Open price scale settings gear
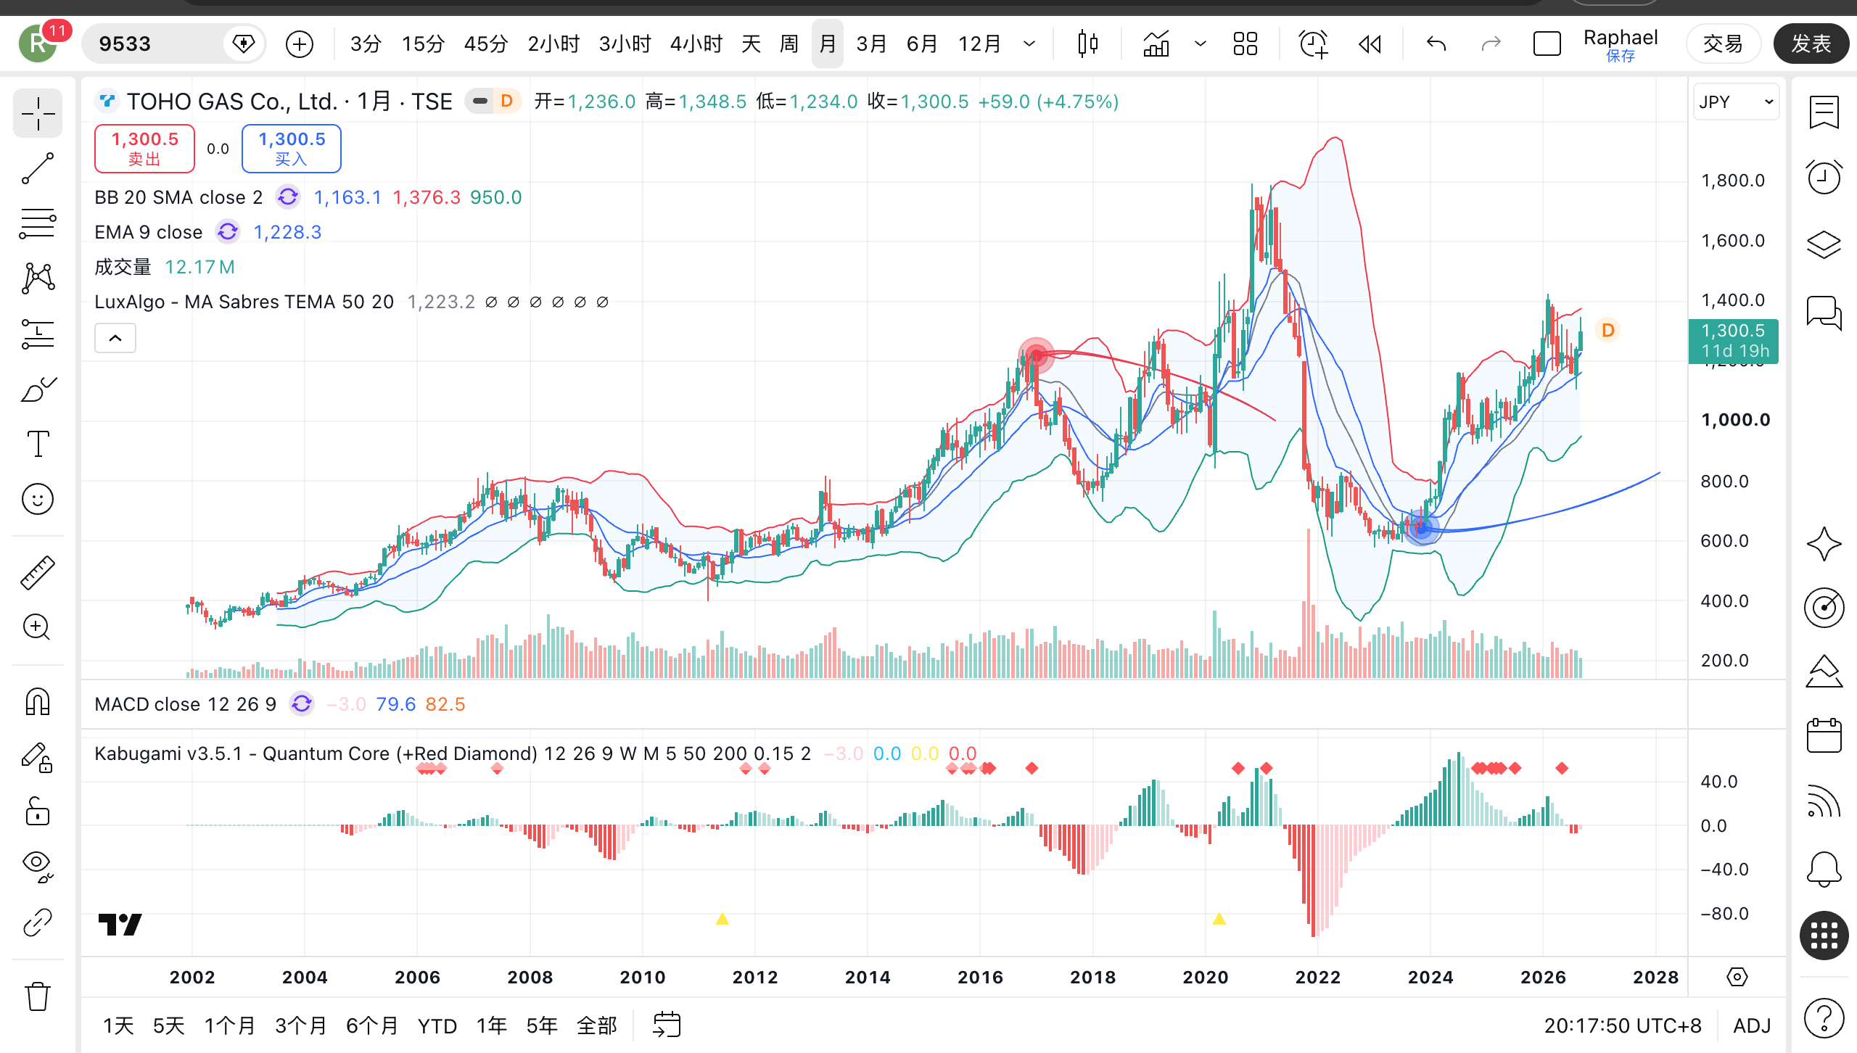 click(x=1737, y=978)
